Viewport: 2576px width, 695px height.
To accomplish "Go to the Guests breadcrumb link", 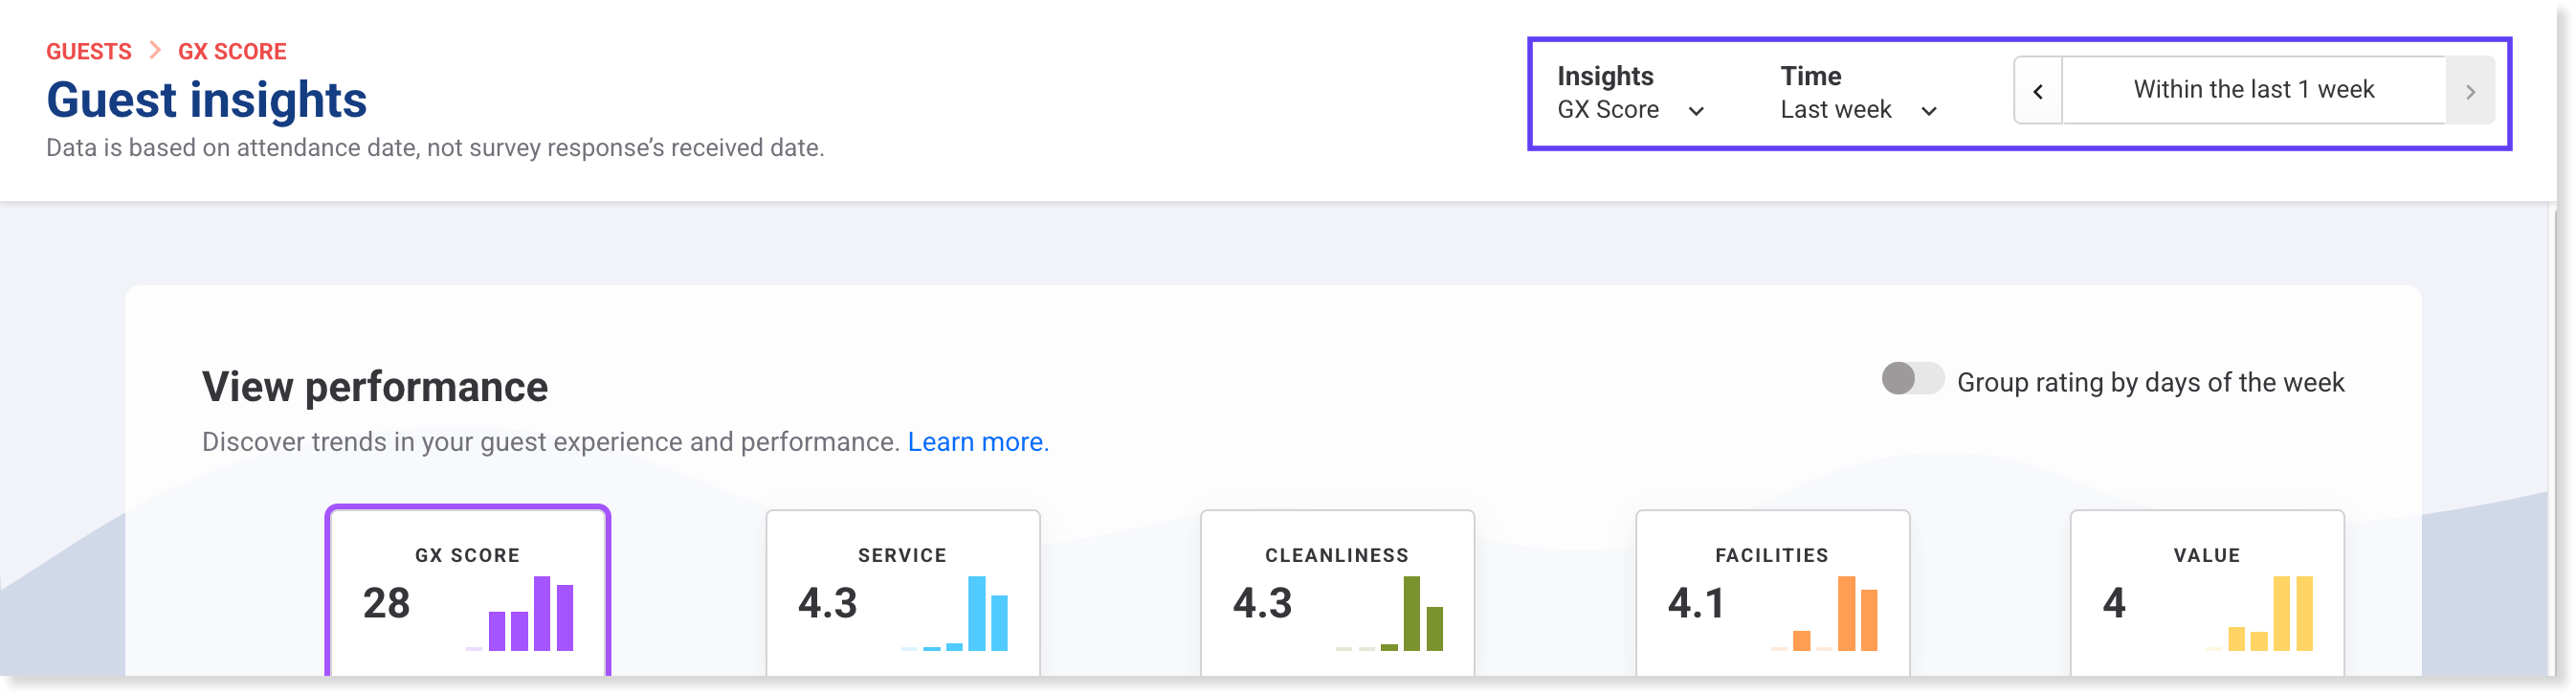I will (x=89, y=51).
